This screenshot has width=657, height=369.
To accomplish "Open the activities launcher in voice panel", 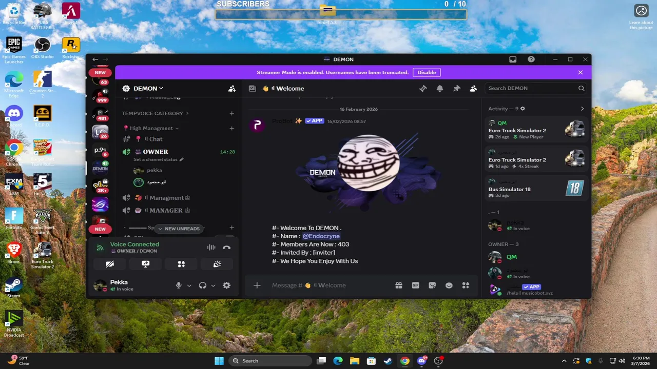I will click(x=181, y=264).
